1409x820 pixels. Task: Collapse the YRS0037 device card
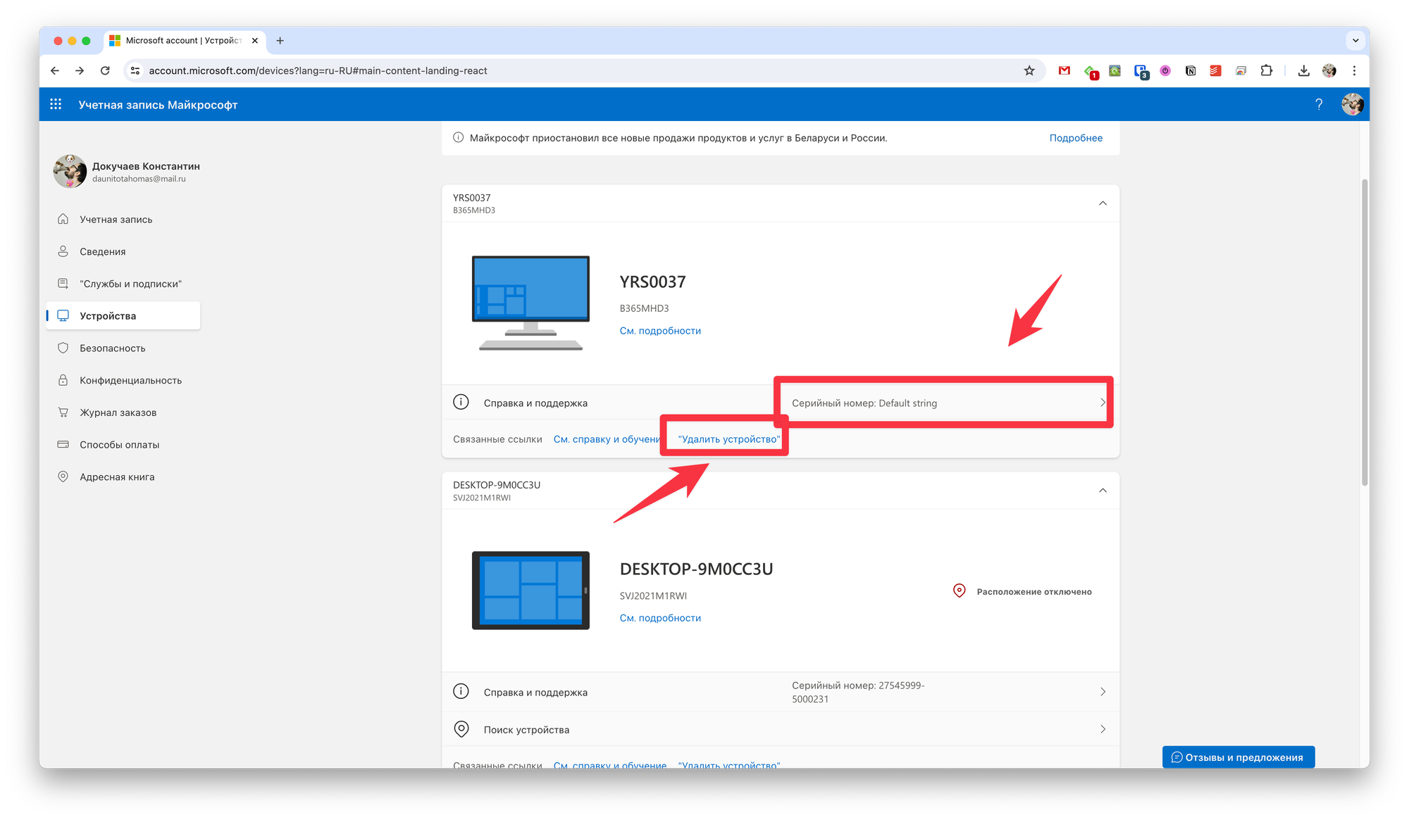tap(1103, 203)
